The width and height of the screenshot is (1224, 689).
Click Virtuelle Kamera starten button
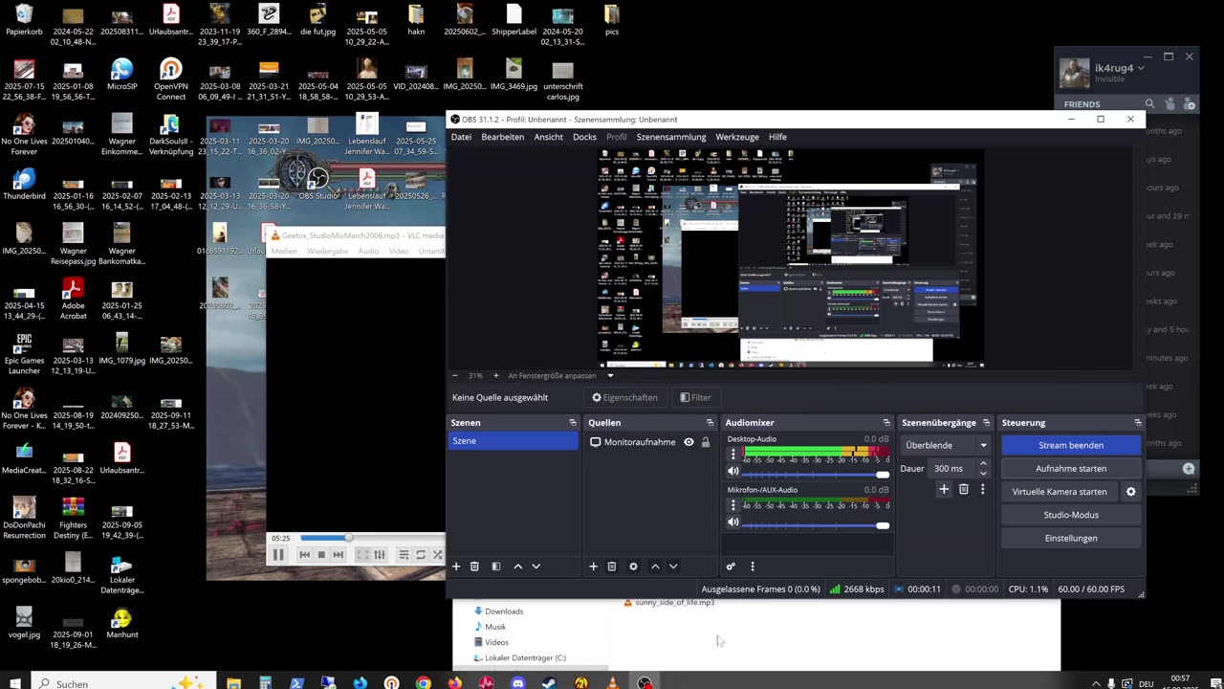1060,492
